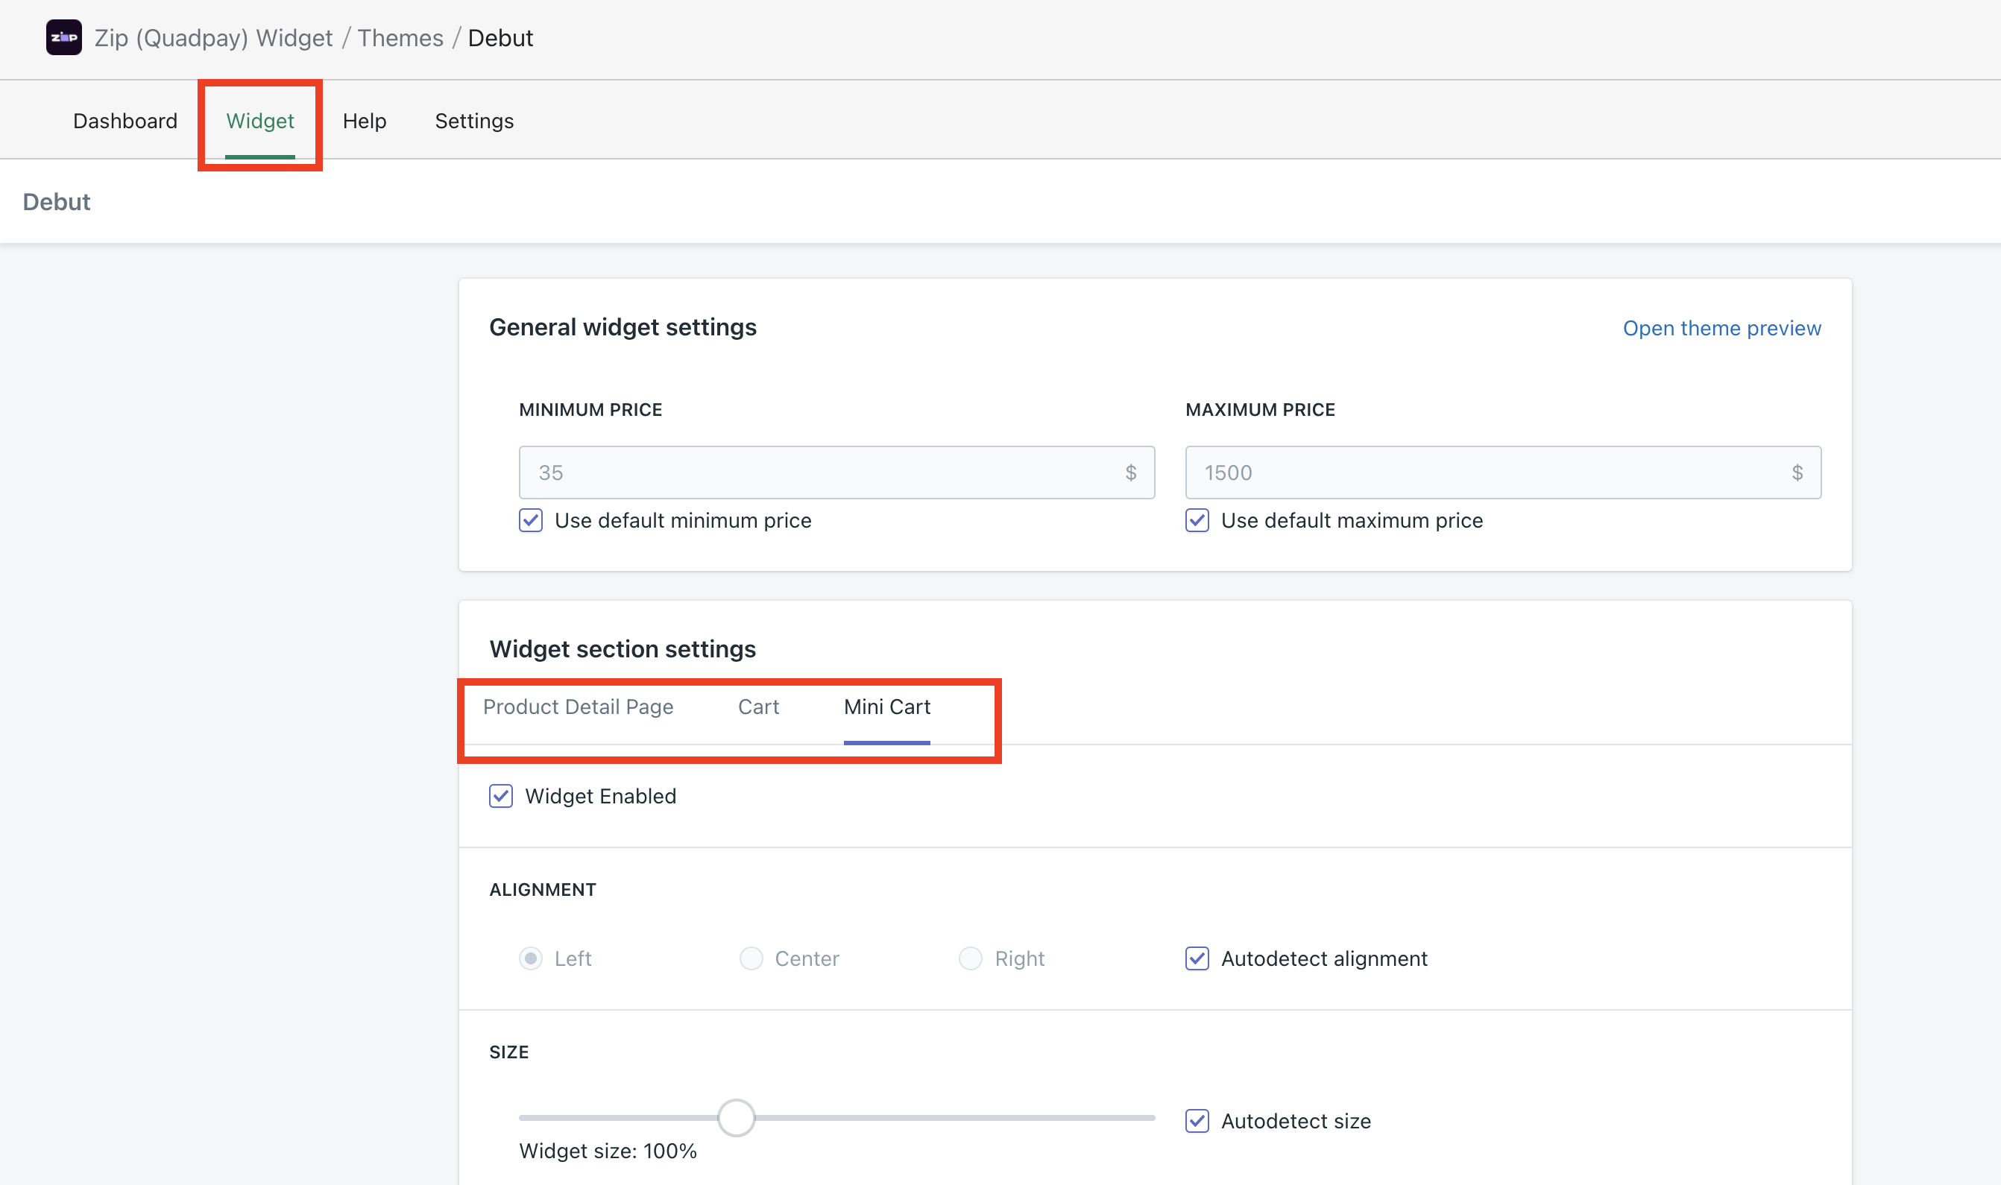The height and width of the screenshot is (1185, 2001).
Task: Click the widget size slider handle
Action: coord(736,1117)
